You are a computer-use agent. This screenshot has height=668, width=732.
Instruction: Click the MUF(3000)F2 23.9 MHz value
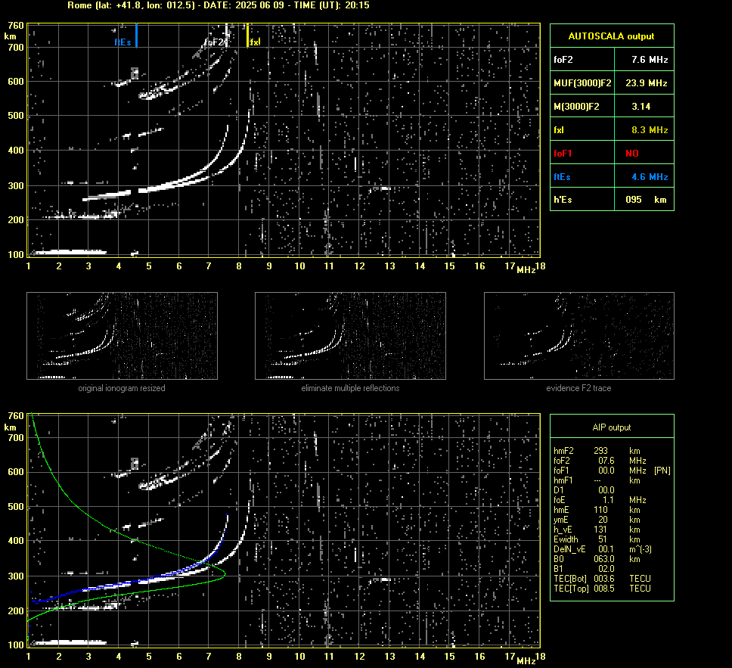point(646,83)
